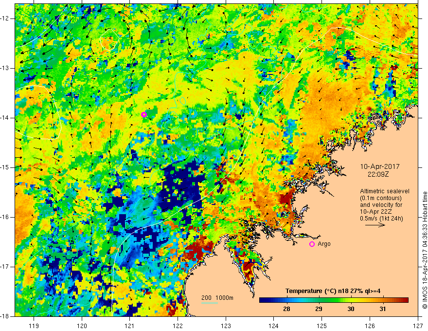Click the temperature color scale bar
Screen dimensions: 428x331
[x=334, y=300]
